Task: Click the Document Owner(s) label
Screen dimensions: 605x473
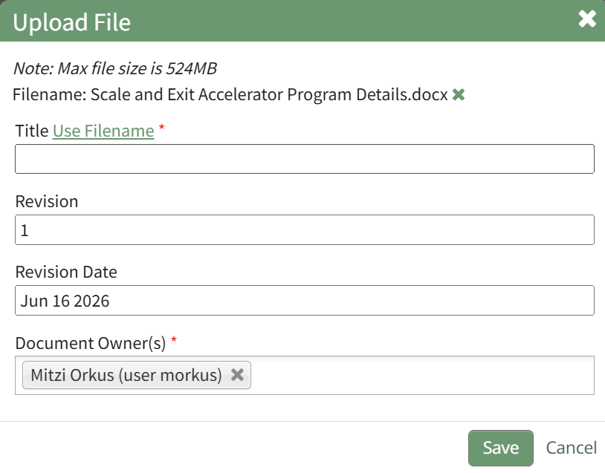Action: pos(90,343)
